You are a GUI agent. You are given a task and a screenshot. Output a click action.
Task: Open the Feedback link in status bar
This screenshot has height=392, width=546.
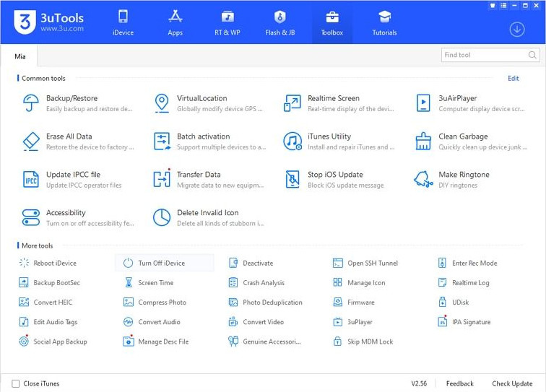click(459, 383)
